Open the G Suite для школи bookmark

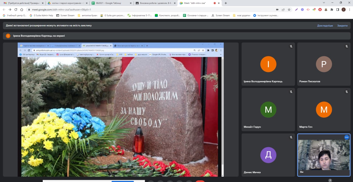(x=112, y=15)
